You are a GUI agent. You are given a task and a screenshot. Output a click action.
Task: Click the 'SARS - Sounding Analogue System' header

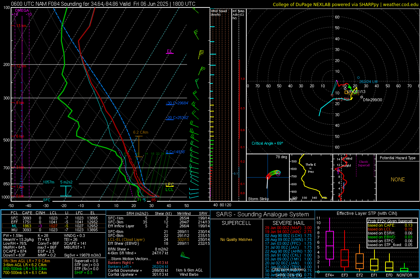263,215
